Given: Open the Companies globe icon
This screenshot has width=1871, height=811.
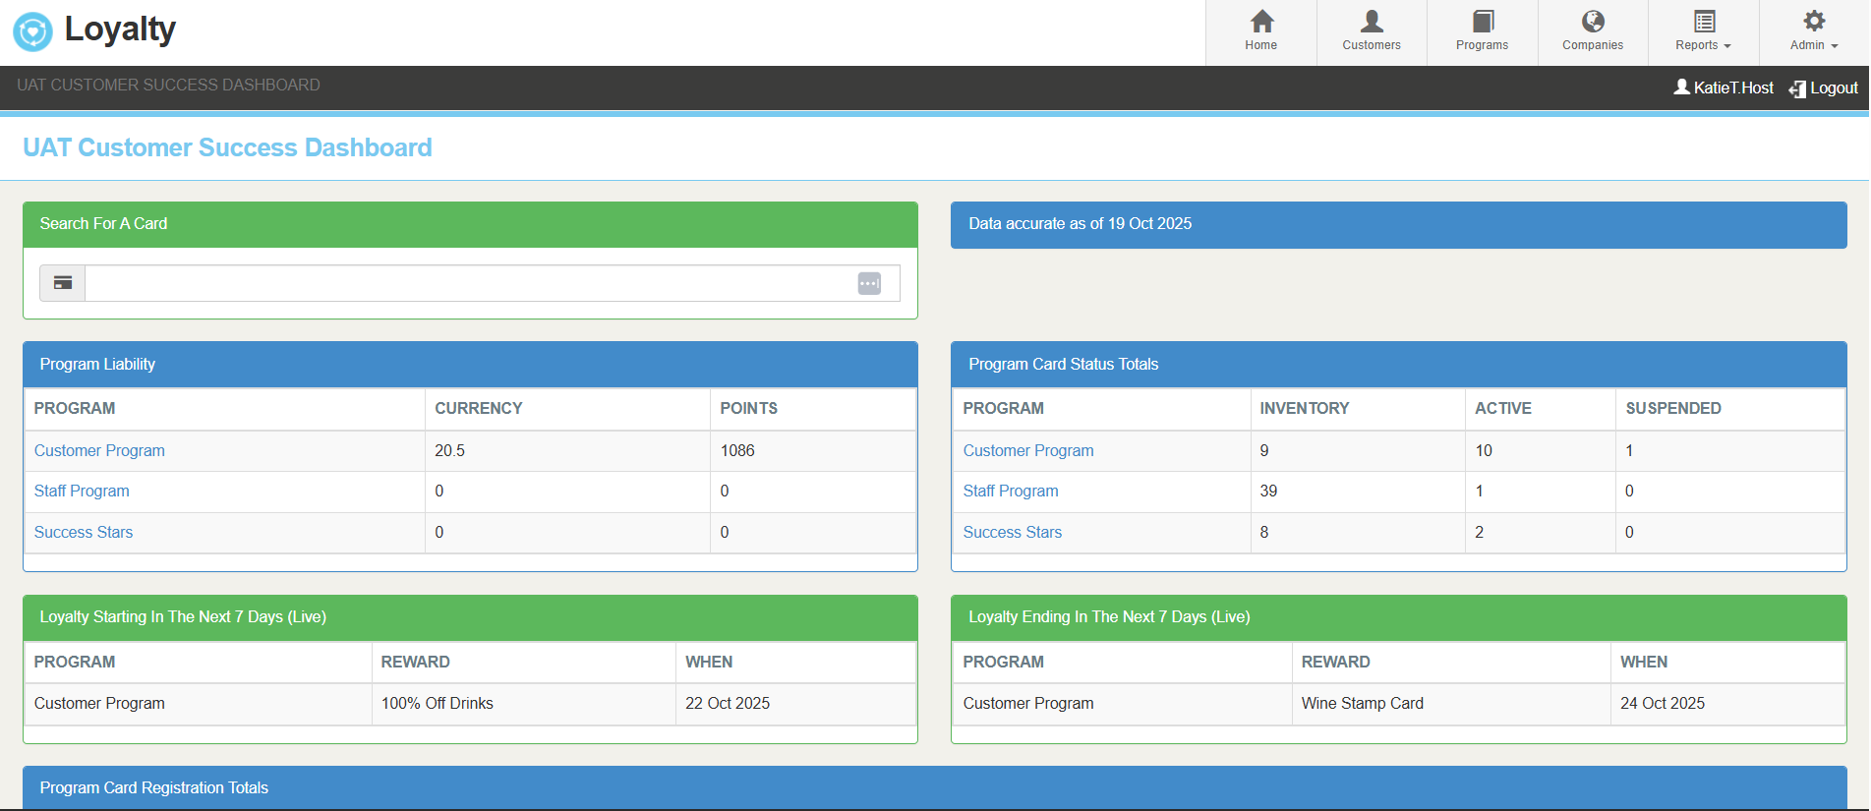Looking at the screenshot, I should 1593,22.
